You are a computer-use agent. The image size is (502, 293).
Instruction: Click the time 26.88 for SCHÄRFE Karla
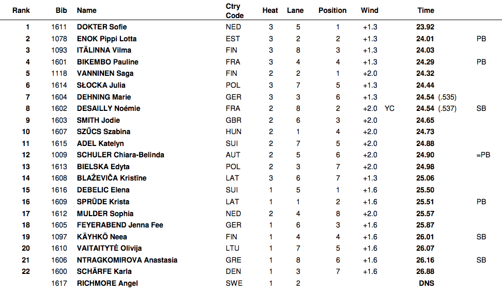[x=425, y=271]
